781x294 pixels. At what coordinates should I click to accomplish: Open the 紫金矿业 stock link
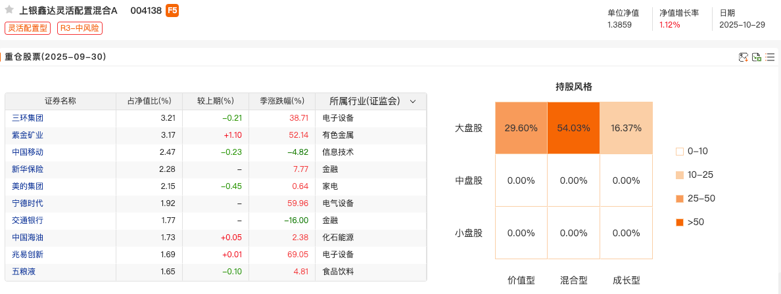pyautogui.click(x=28, y=135)
